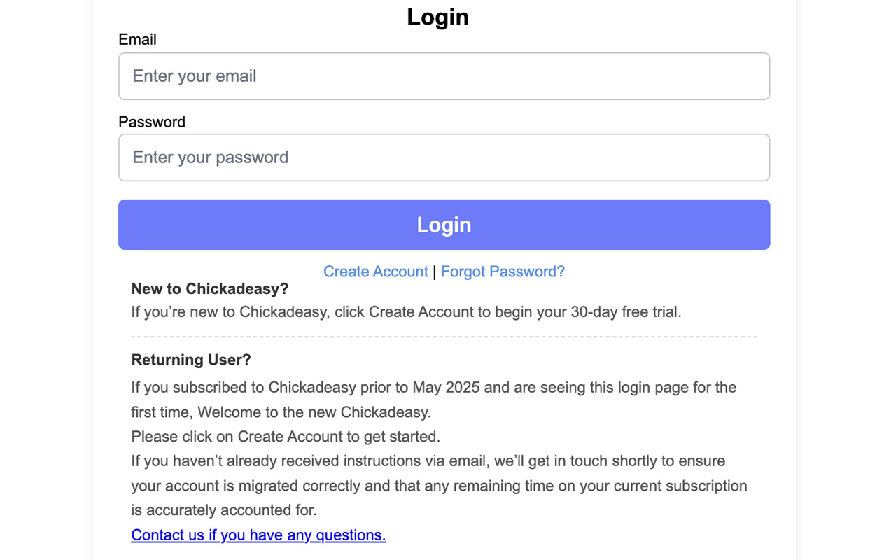Viewport: 896px width, 560px height.
Task: Click the Email label above the field
Action: (x=137, y=39)
